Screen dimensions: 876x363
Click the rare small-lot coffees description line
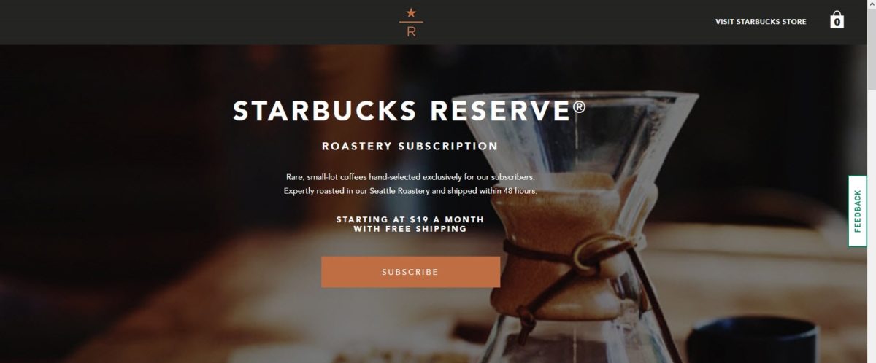410,177
